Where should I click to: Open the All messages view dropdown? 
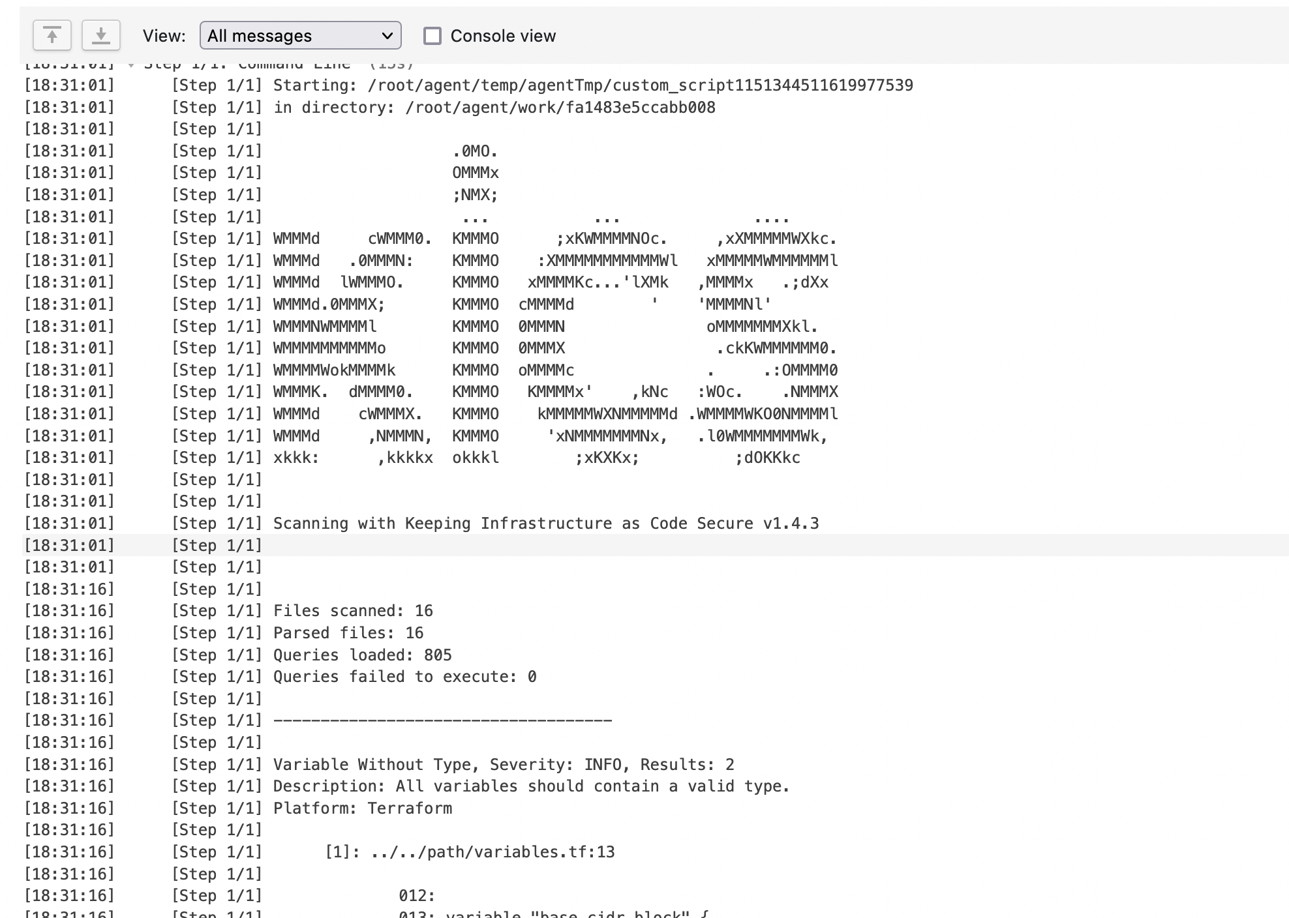[300, 36]
